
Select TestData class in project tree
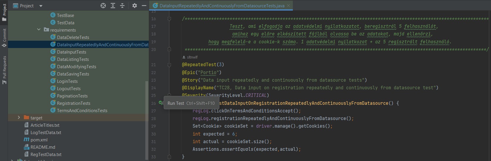(x=66, y=23)
